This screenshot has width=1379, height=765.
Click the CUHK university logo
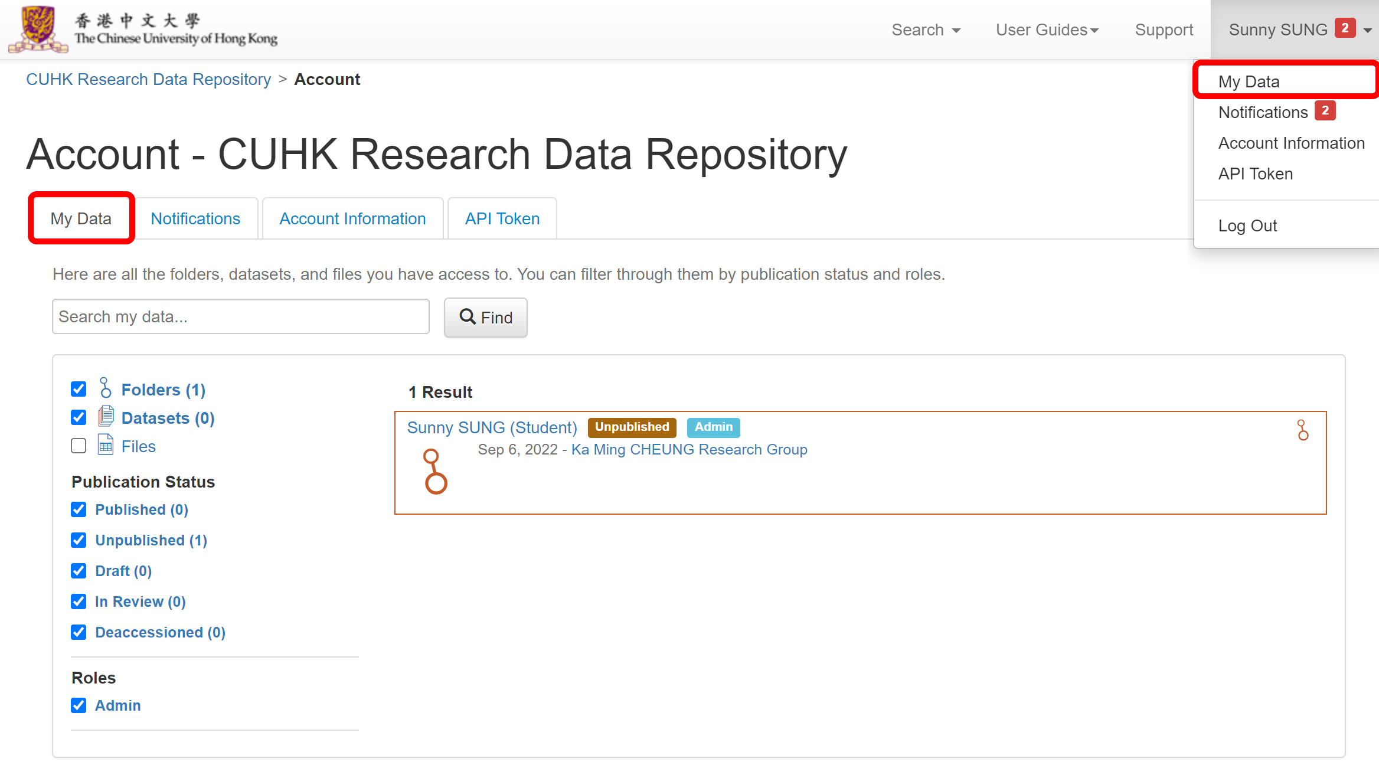coord(142,29)
